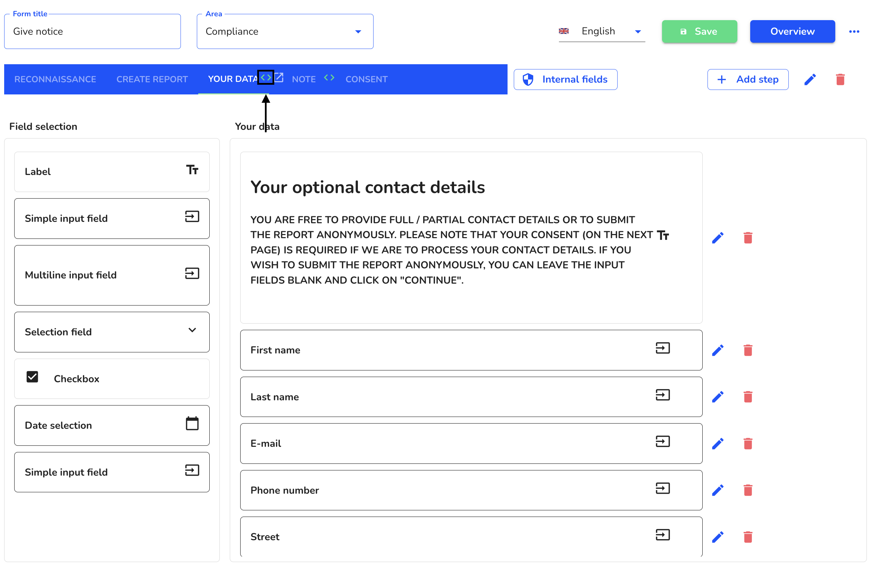Select the Label field type card

click(x=112, y=172)
